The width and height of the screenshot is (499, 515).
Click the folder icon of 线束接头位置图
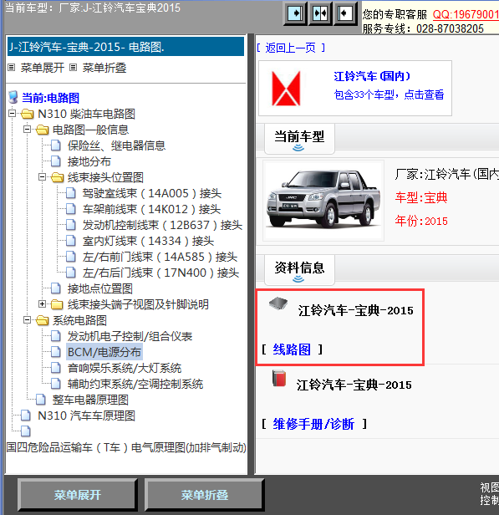(x=58, y=178)
